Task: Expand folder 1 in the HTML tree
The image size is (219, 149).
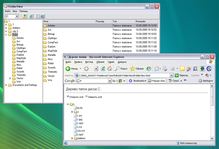Action: [72, 112]
